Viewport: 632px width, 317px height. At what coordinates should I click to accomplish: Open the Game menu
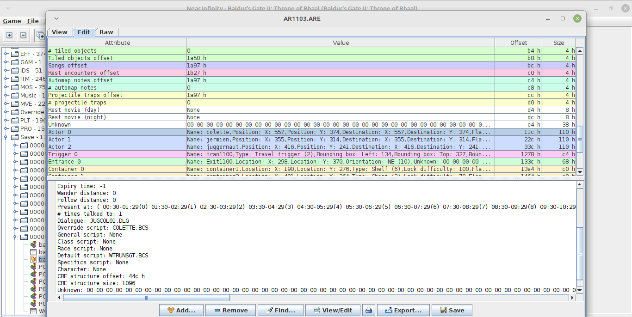tap(12, 21)
